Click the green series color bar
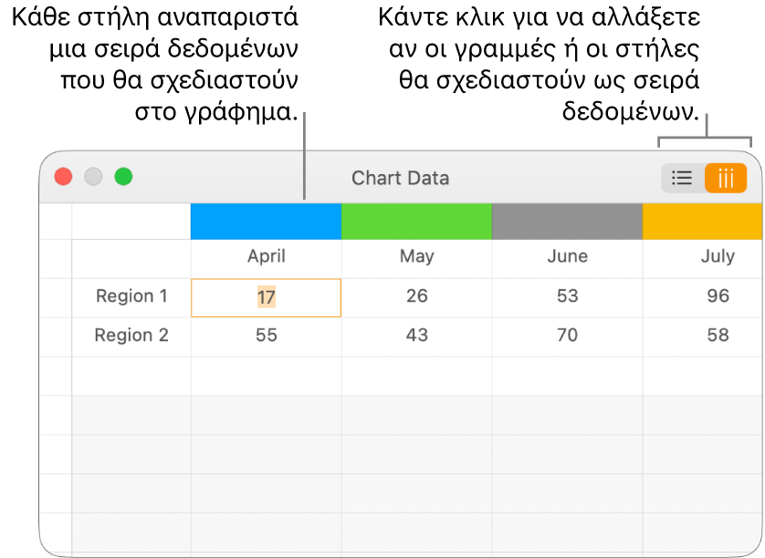The height and width of the screenshot is (558, 765). (416, 222)
